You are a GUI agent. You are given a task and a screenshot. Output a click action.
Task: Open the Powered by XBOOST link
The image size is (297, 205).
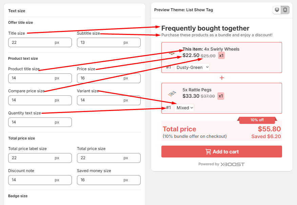(x=221, y=164)
